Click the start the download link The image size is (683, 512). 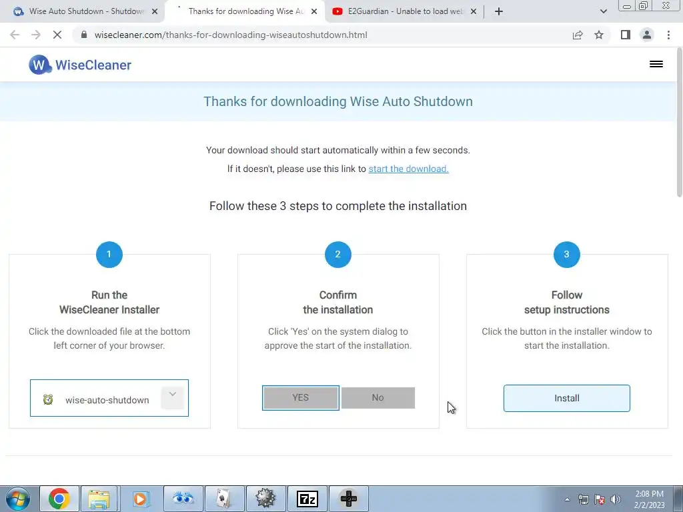click(x=408, y=169)
